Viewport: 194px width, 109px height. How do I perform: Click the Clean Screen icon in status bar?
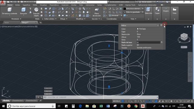(189, 101)
